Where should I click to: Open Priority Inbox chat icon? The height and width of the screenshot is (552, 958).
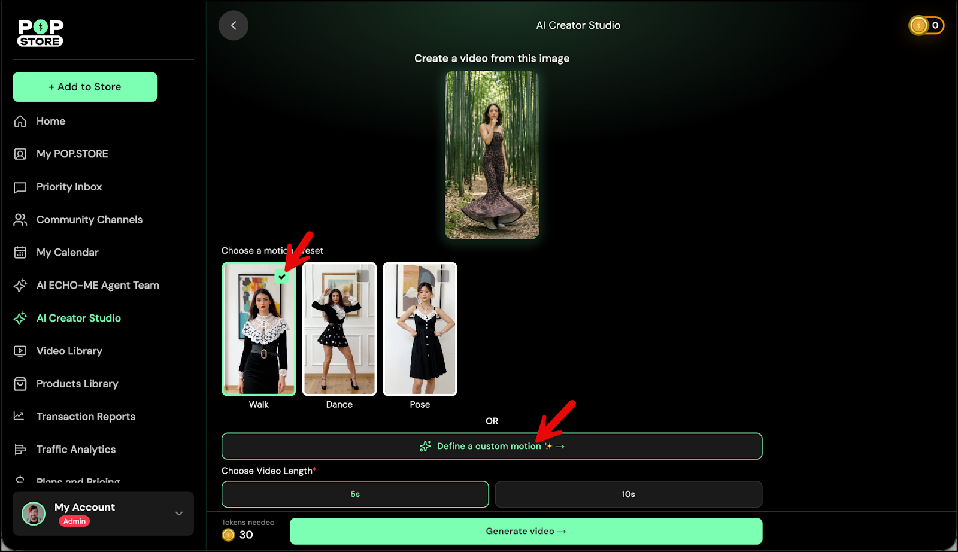pos(20,187)
